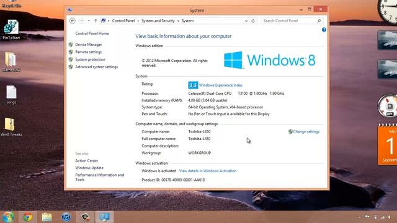
Task: Click the battery tray icon
Action: coord(375,217)
